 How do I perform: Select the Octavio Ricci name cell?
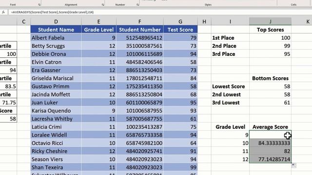click(56, 143)
